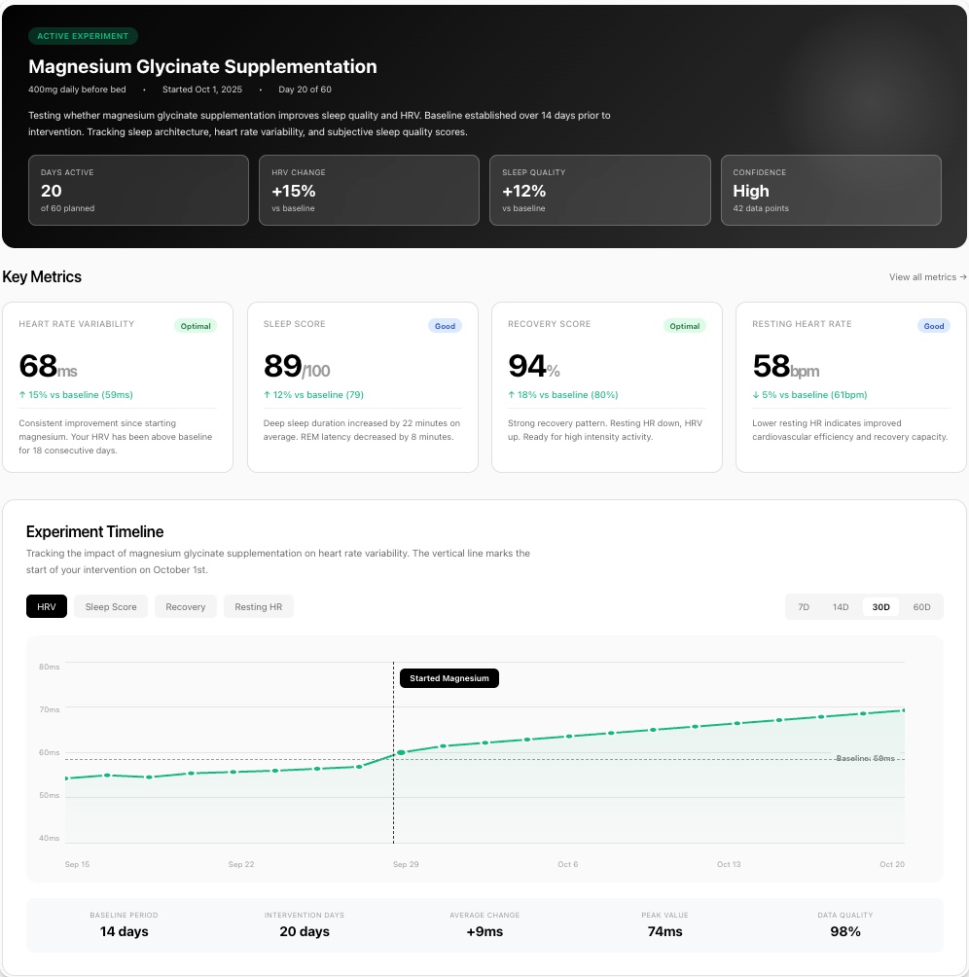Image resolution: width=969 pixels, height=977 pixels.
Task: Click the peak data point on the trend line
Action: point(905,710)
